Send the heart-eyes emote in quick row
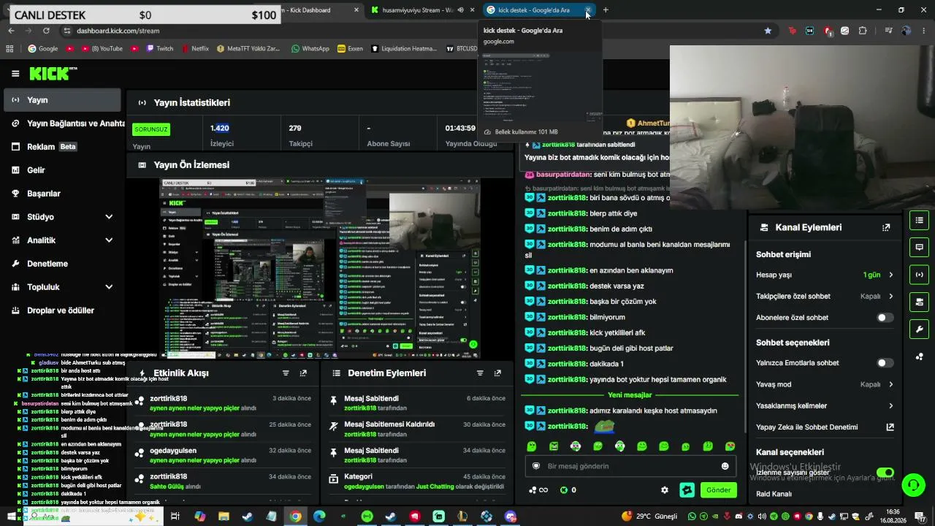The image size is (935, 526). point(729,446)
